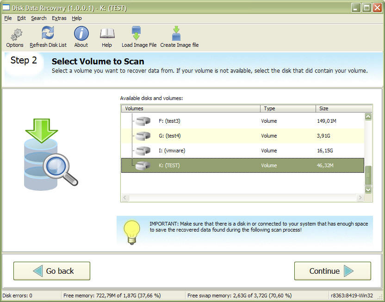
Task: Click the drive icon beside K: (TEST)
Action: click(143, 165)
